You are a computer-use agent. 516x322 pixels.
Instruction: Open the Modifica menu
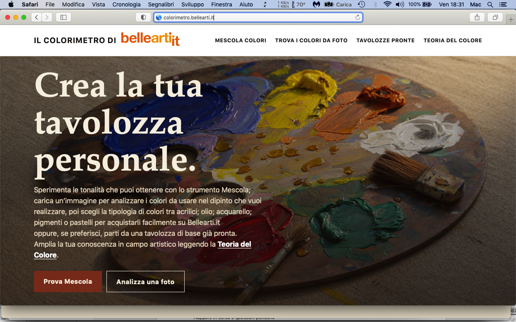coord(73,4)
